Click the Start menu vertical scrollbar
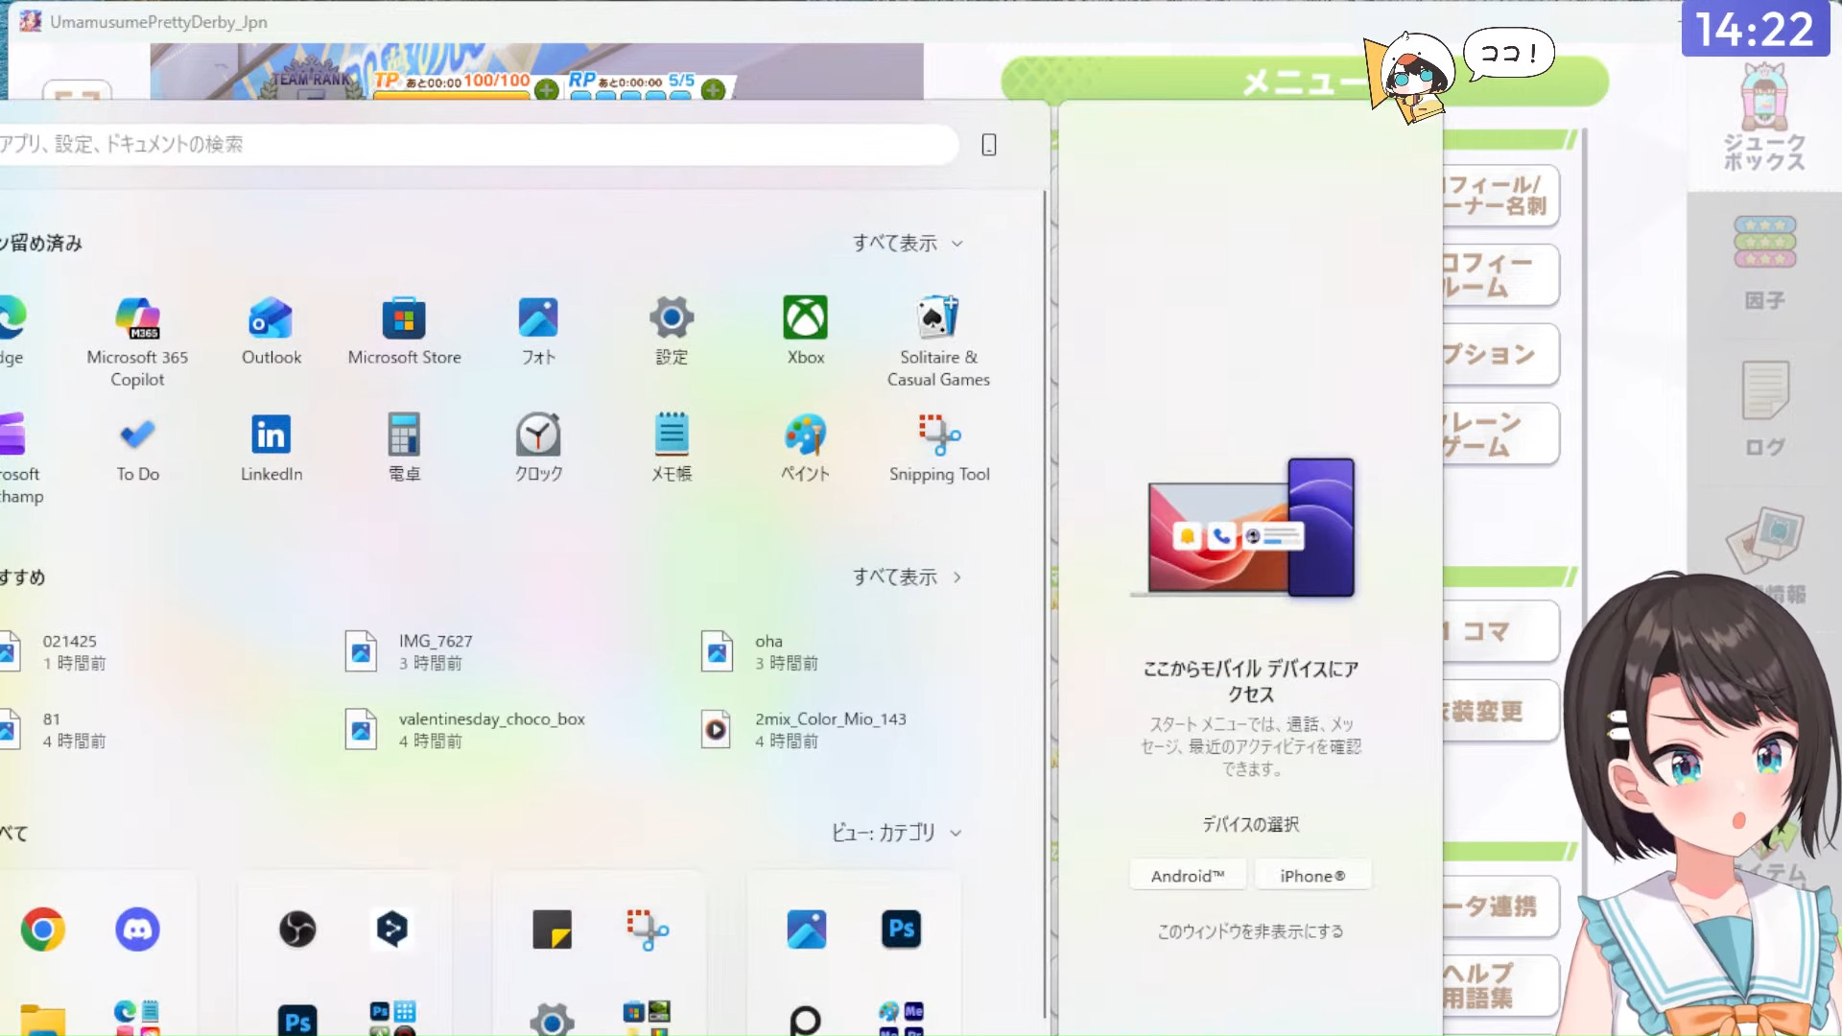 [x=1045, y=604]
